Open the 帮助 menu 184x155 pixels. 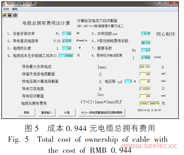15,9
